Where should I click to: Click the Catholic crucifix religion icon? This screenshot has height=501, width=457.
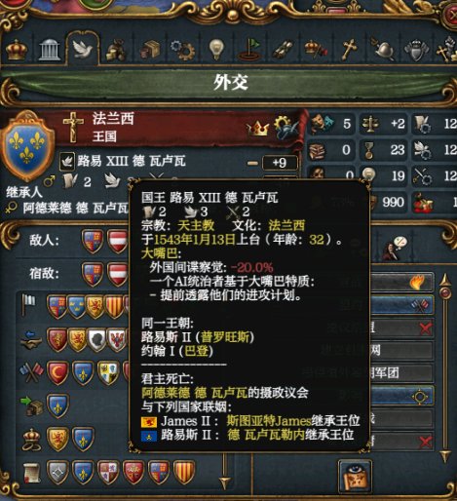[x=73, y=128]
